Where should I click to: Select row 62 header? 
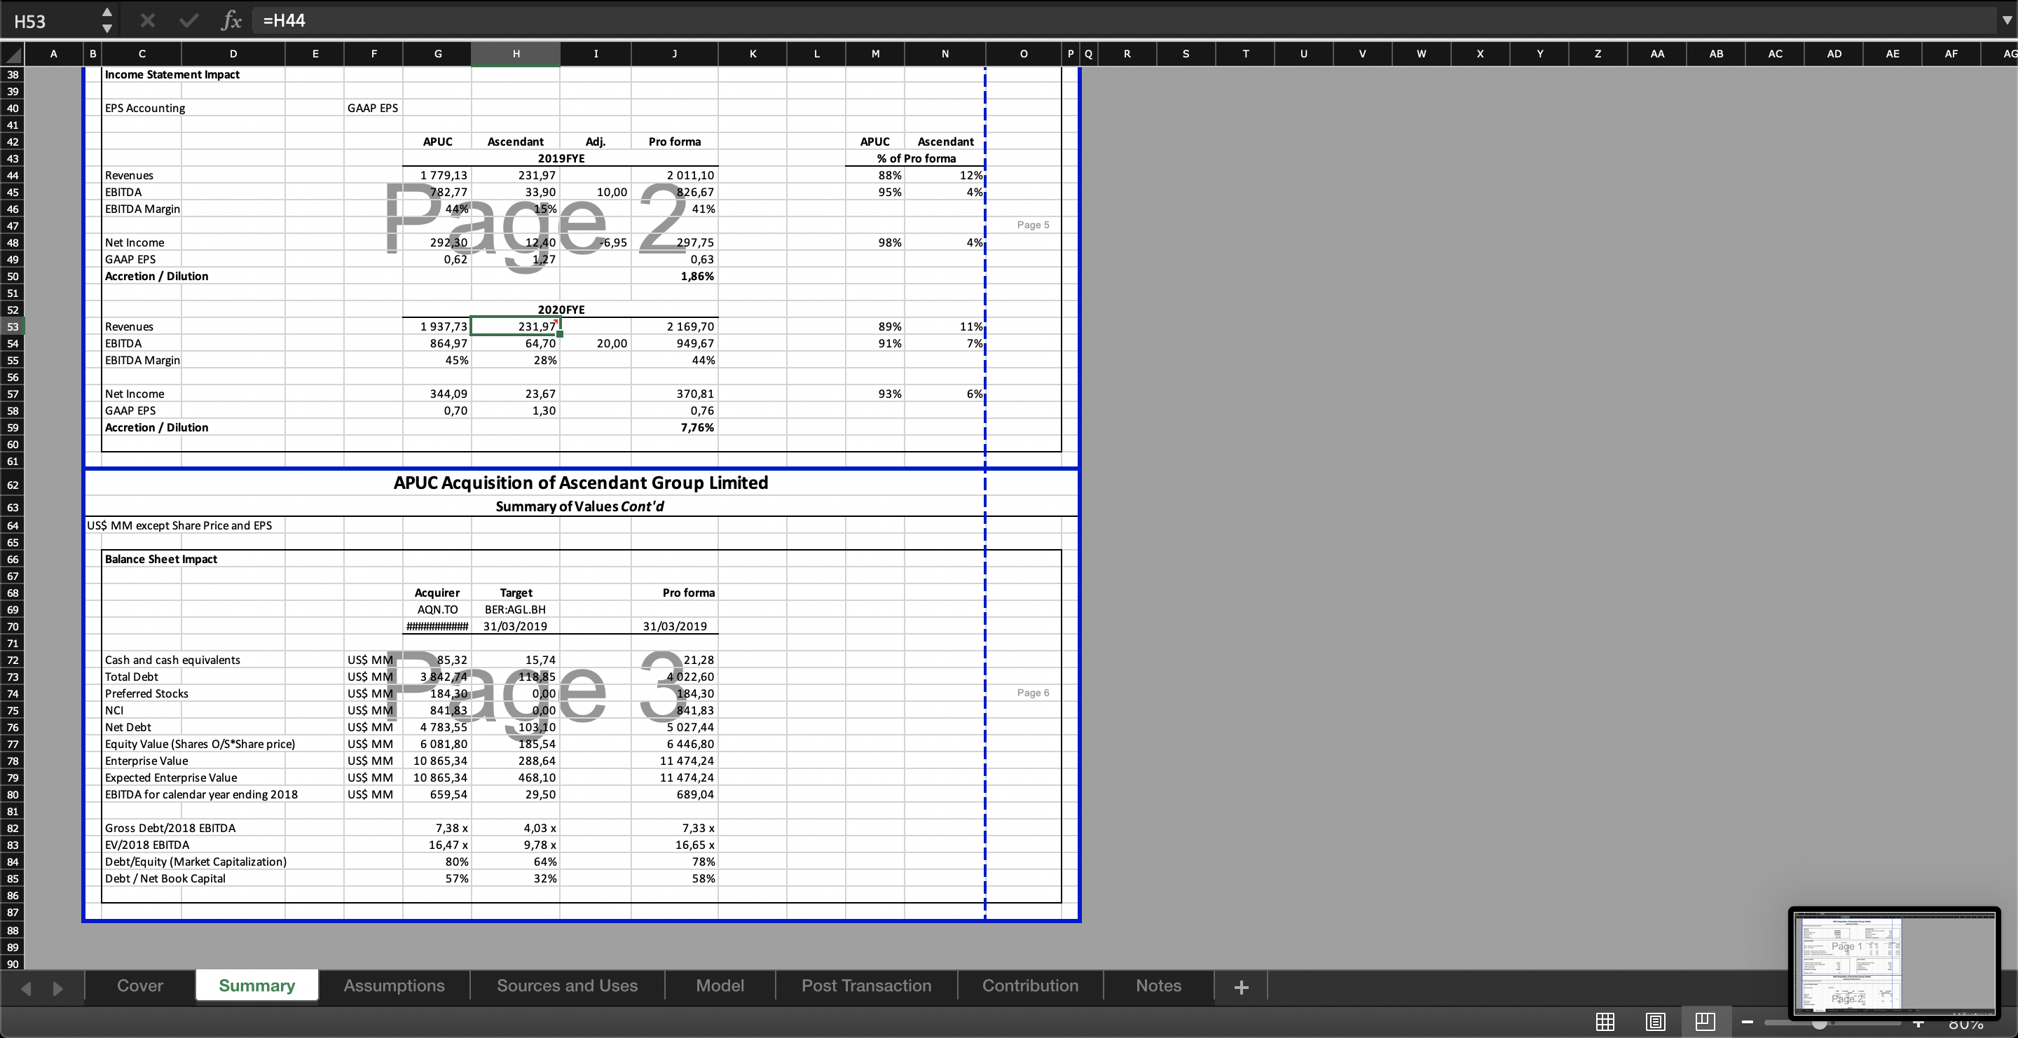click(x=13, y=485)
